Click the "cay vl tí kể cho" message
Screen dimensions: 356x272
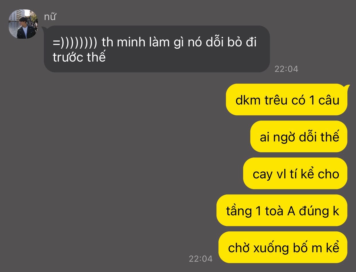[295, 174]
